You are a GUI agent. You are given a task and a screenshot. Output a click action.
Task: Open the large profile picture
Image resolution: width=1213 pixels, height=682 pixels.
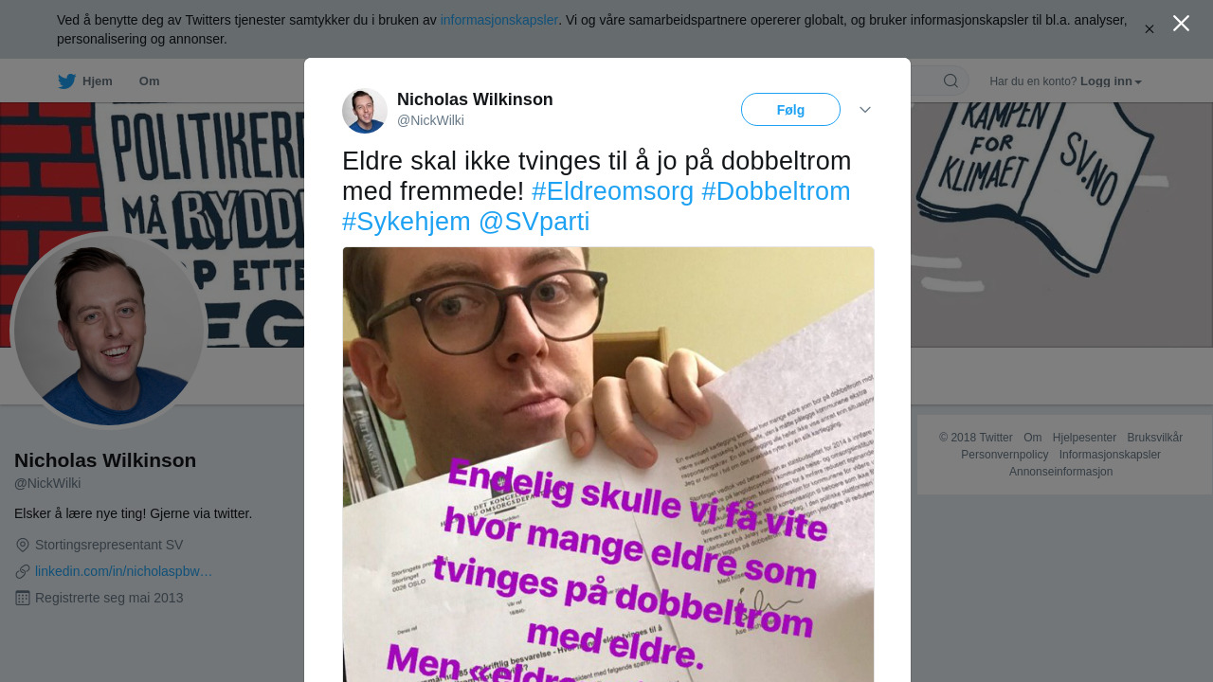pos(109,331)
